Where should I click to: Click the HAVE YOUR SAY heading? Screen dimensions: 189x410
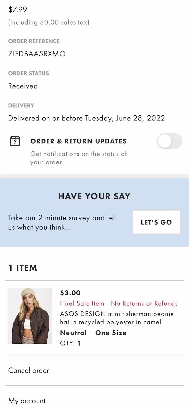tap(94, 196)
